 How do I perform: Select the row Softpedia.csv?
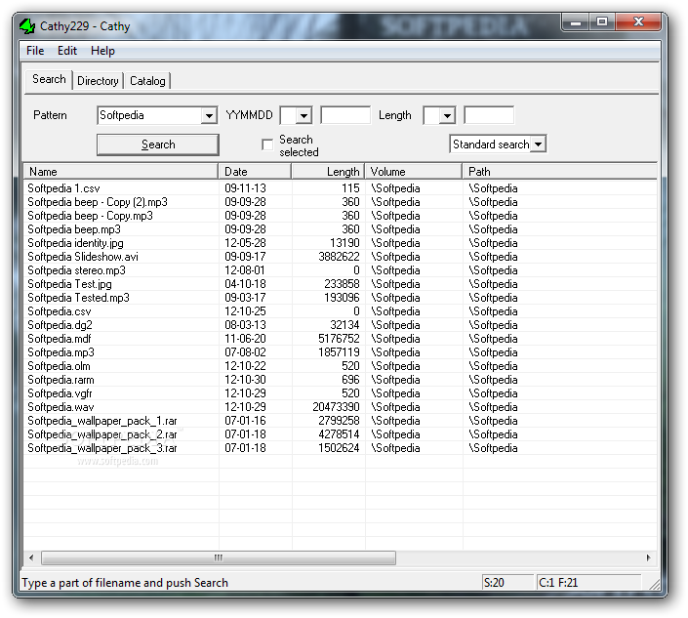pyautogui.click(x=341, y=311)
